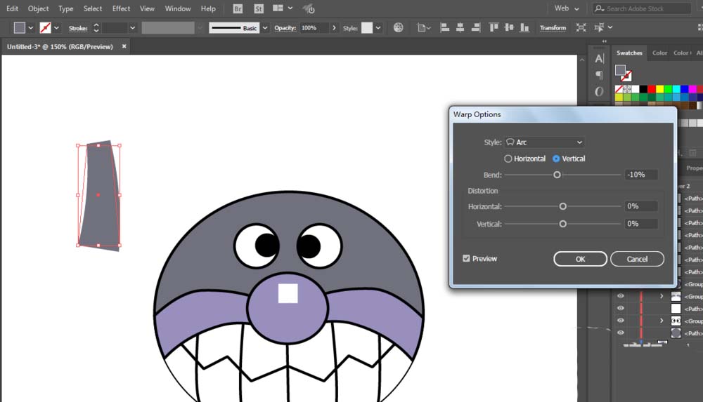Open the Recolor Artwork wheel icon

398,28
